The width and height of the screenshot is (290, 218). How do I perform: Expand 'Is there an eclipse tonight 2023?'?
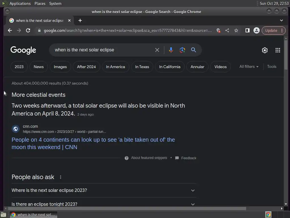point(104,204)
